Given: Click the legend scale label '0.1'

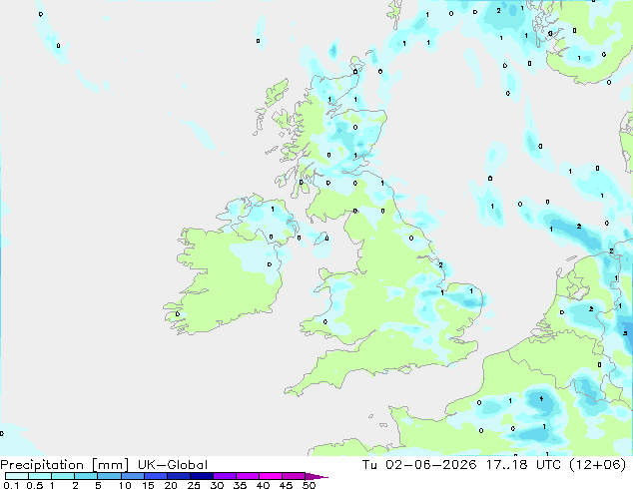Looking at the screenshot, I should click(x=11, y=485).
